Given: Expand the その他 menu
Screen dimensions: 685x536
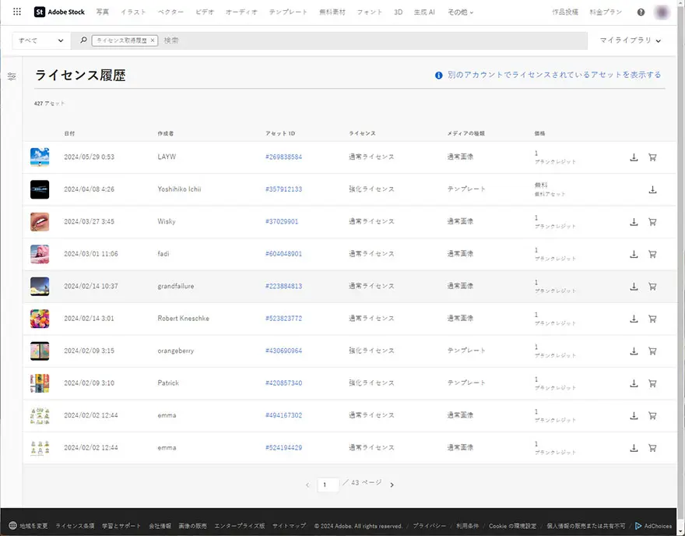Looking at the screenshot, I should click(x=460, y=12).
